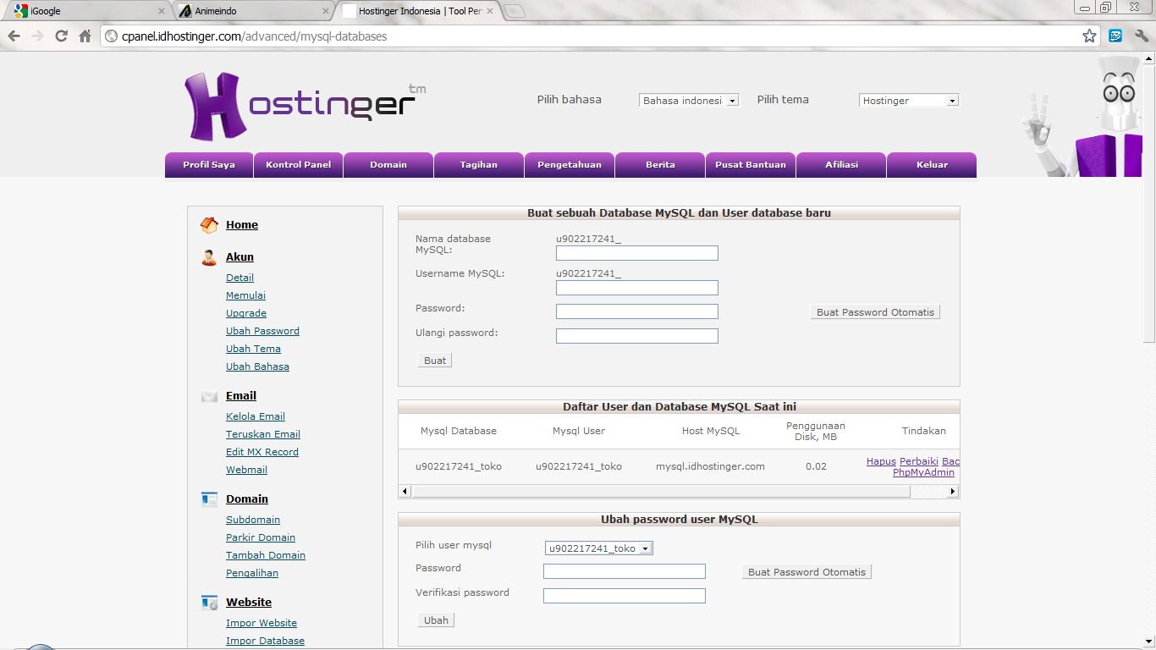
Task: Click the browser Forward arrow
Action: click(x=37, y=36)
